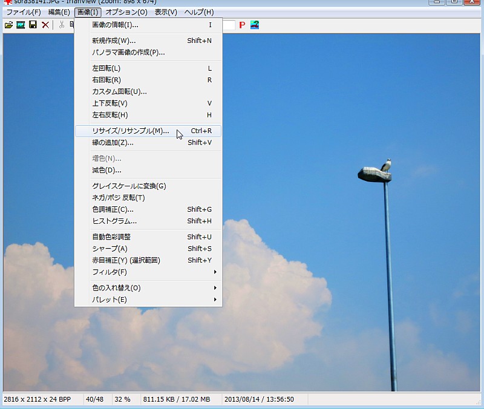
Task: Select リサイズ/リサンプル(M)...
Action: [x=148, y=131]
